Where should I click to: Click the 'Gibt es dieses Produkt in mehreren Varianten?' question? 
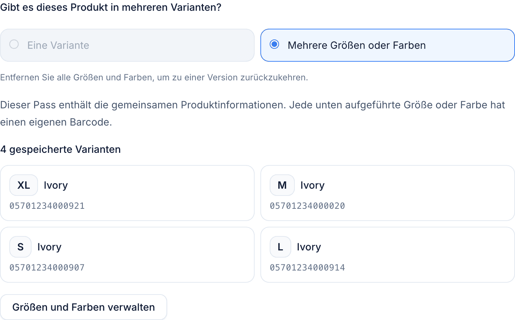(111, 7)
